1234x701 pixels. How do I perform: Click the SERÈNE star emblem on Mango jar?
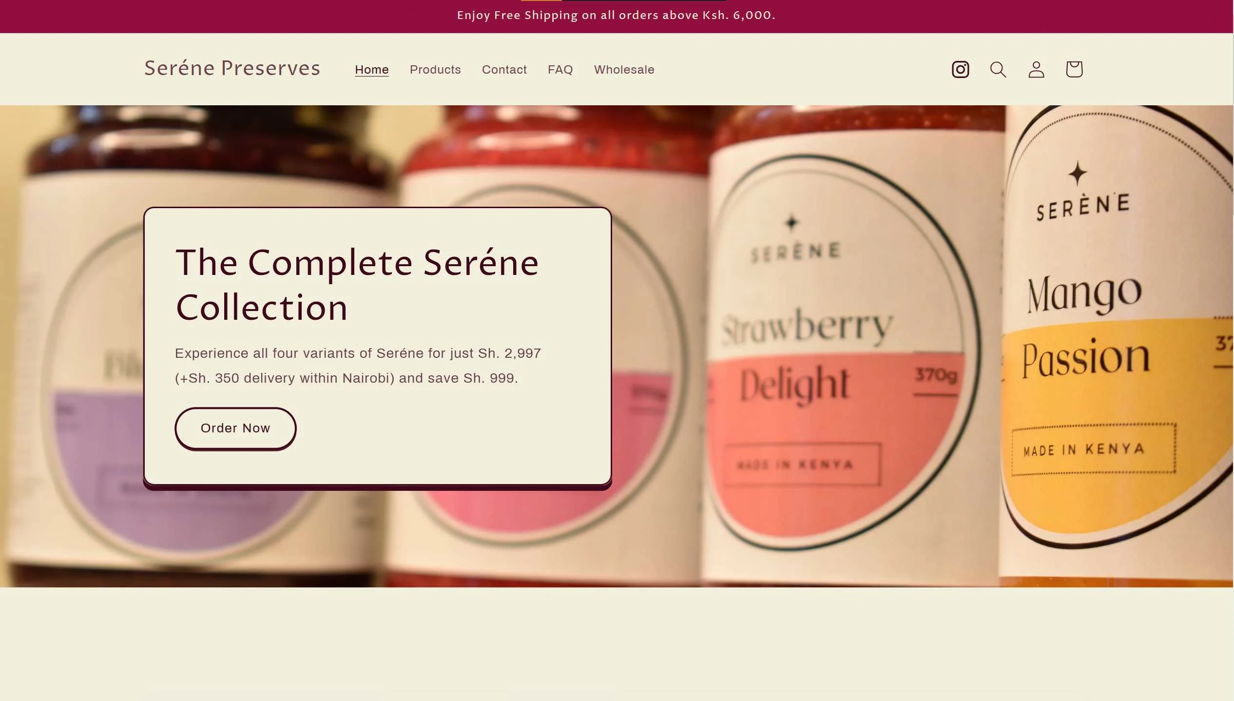coord(1078,173)
